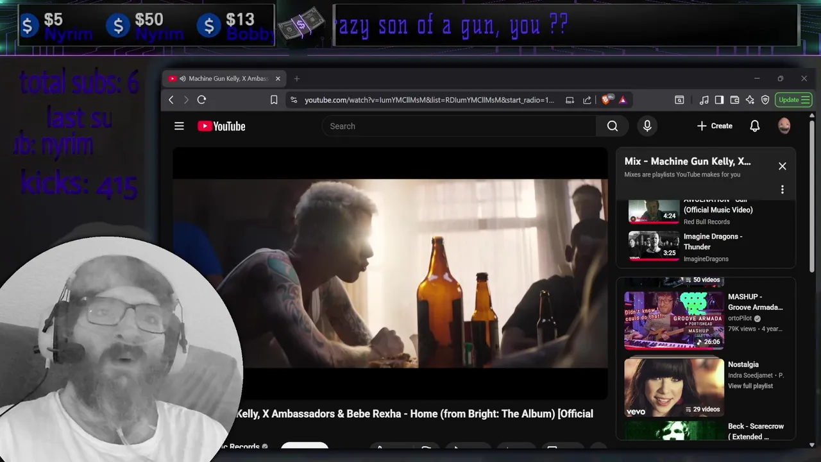Open the Red Bull Records channel text
The height and width of the screenshot is (462, 821).
(707, 222)
